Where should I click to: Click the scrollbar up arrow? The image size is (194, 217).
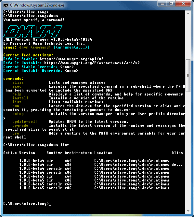click(x=188, y=13)
